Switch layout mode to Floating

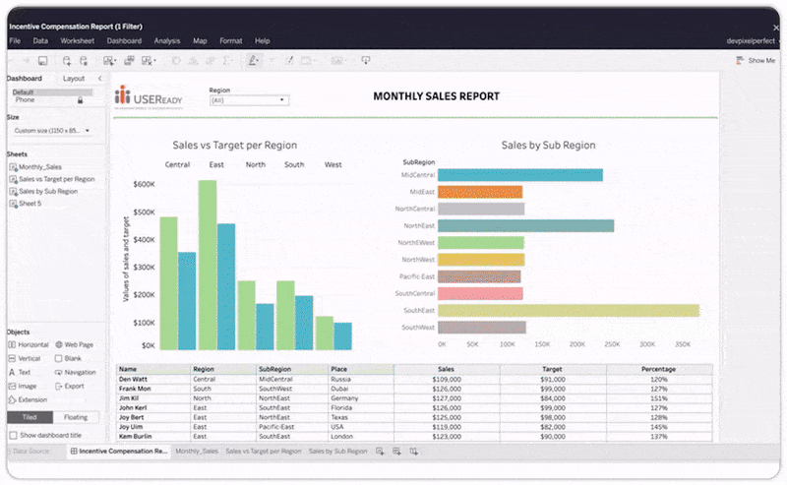click(x=76, y=418)
